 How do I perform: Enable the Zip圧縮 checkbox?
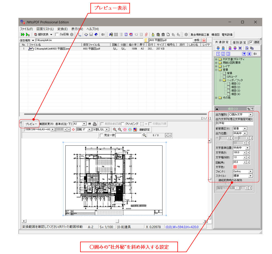[57, 34]
